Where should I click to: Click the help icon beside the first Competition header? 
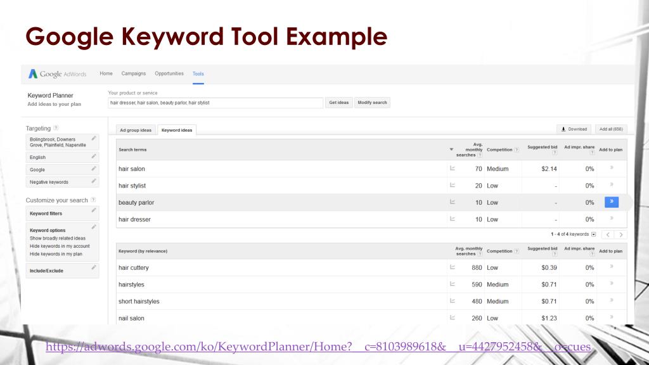tap(516, 150)
